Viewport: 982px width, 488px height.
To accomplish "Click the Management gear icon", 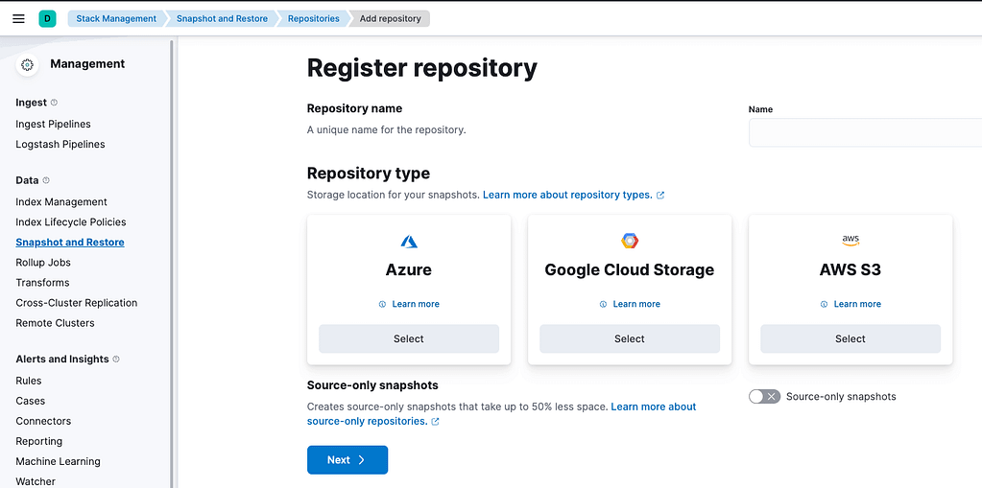I will coord(27,64).
